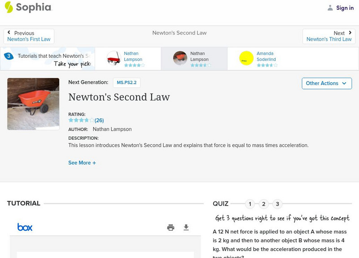This screenshot has width=359, height=258.
Task: Go to Next Newton's Third Law
Action: (x=329, y=36)
